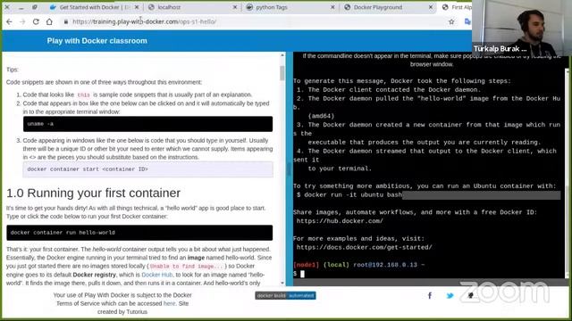
Task: Click the pane divider handle beside the terminal
Action: pos(289,169)
